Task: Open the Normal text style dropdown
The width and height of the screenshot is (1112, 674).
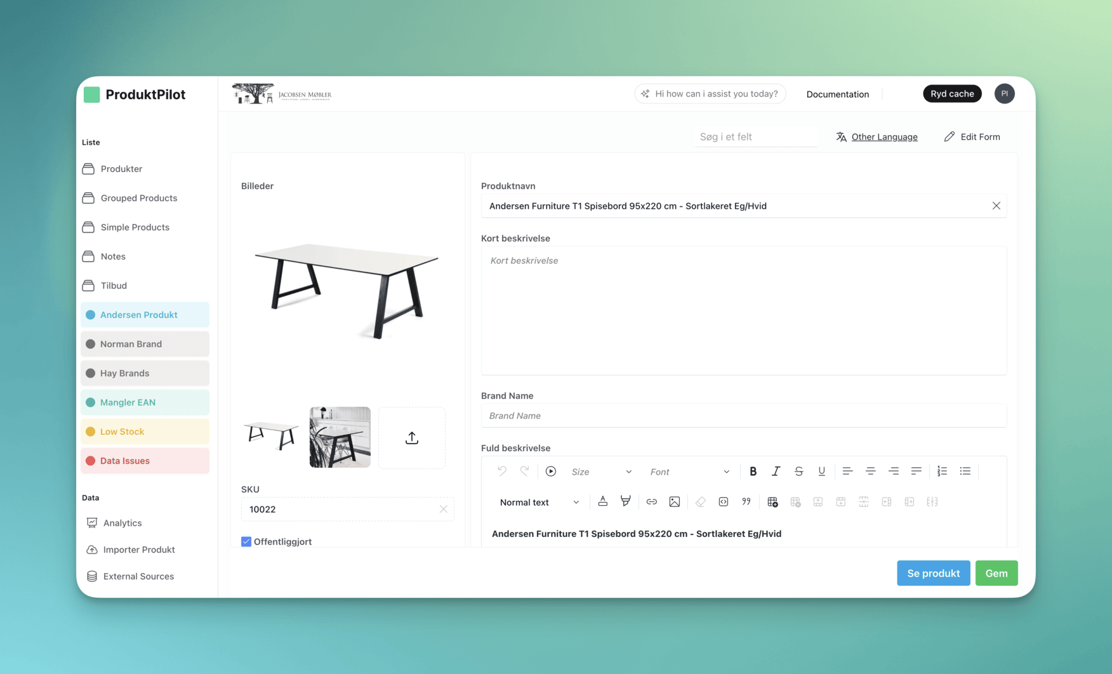Action: click(539, 502)
